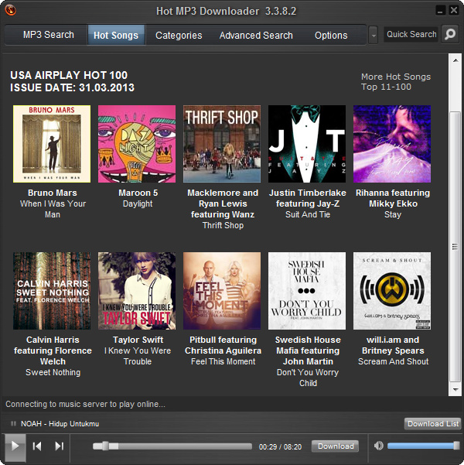Close the Hot MP3 Downloader window
The width and height of the screenshot is (464, 465).
point(454,10)
